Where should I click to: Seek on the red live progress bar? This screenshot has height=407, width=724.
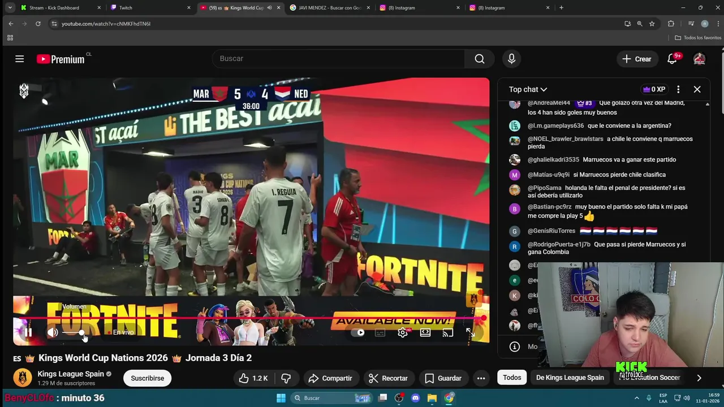[x=249, y=318]
